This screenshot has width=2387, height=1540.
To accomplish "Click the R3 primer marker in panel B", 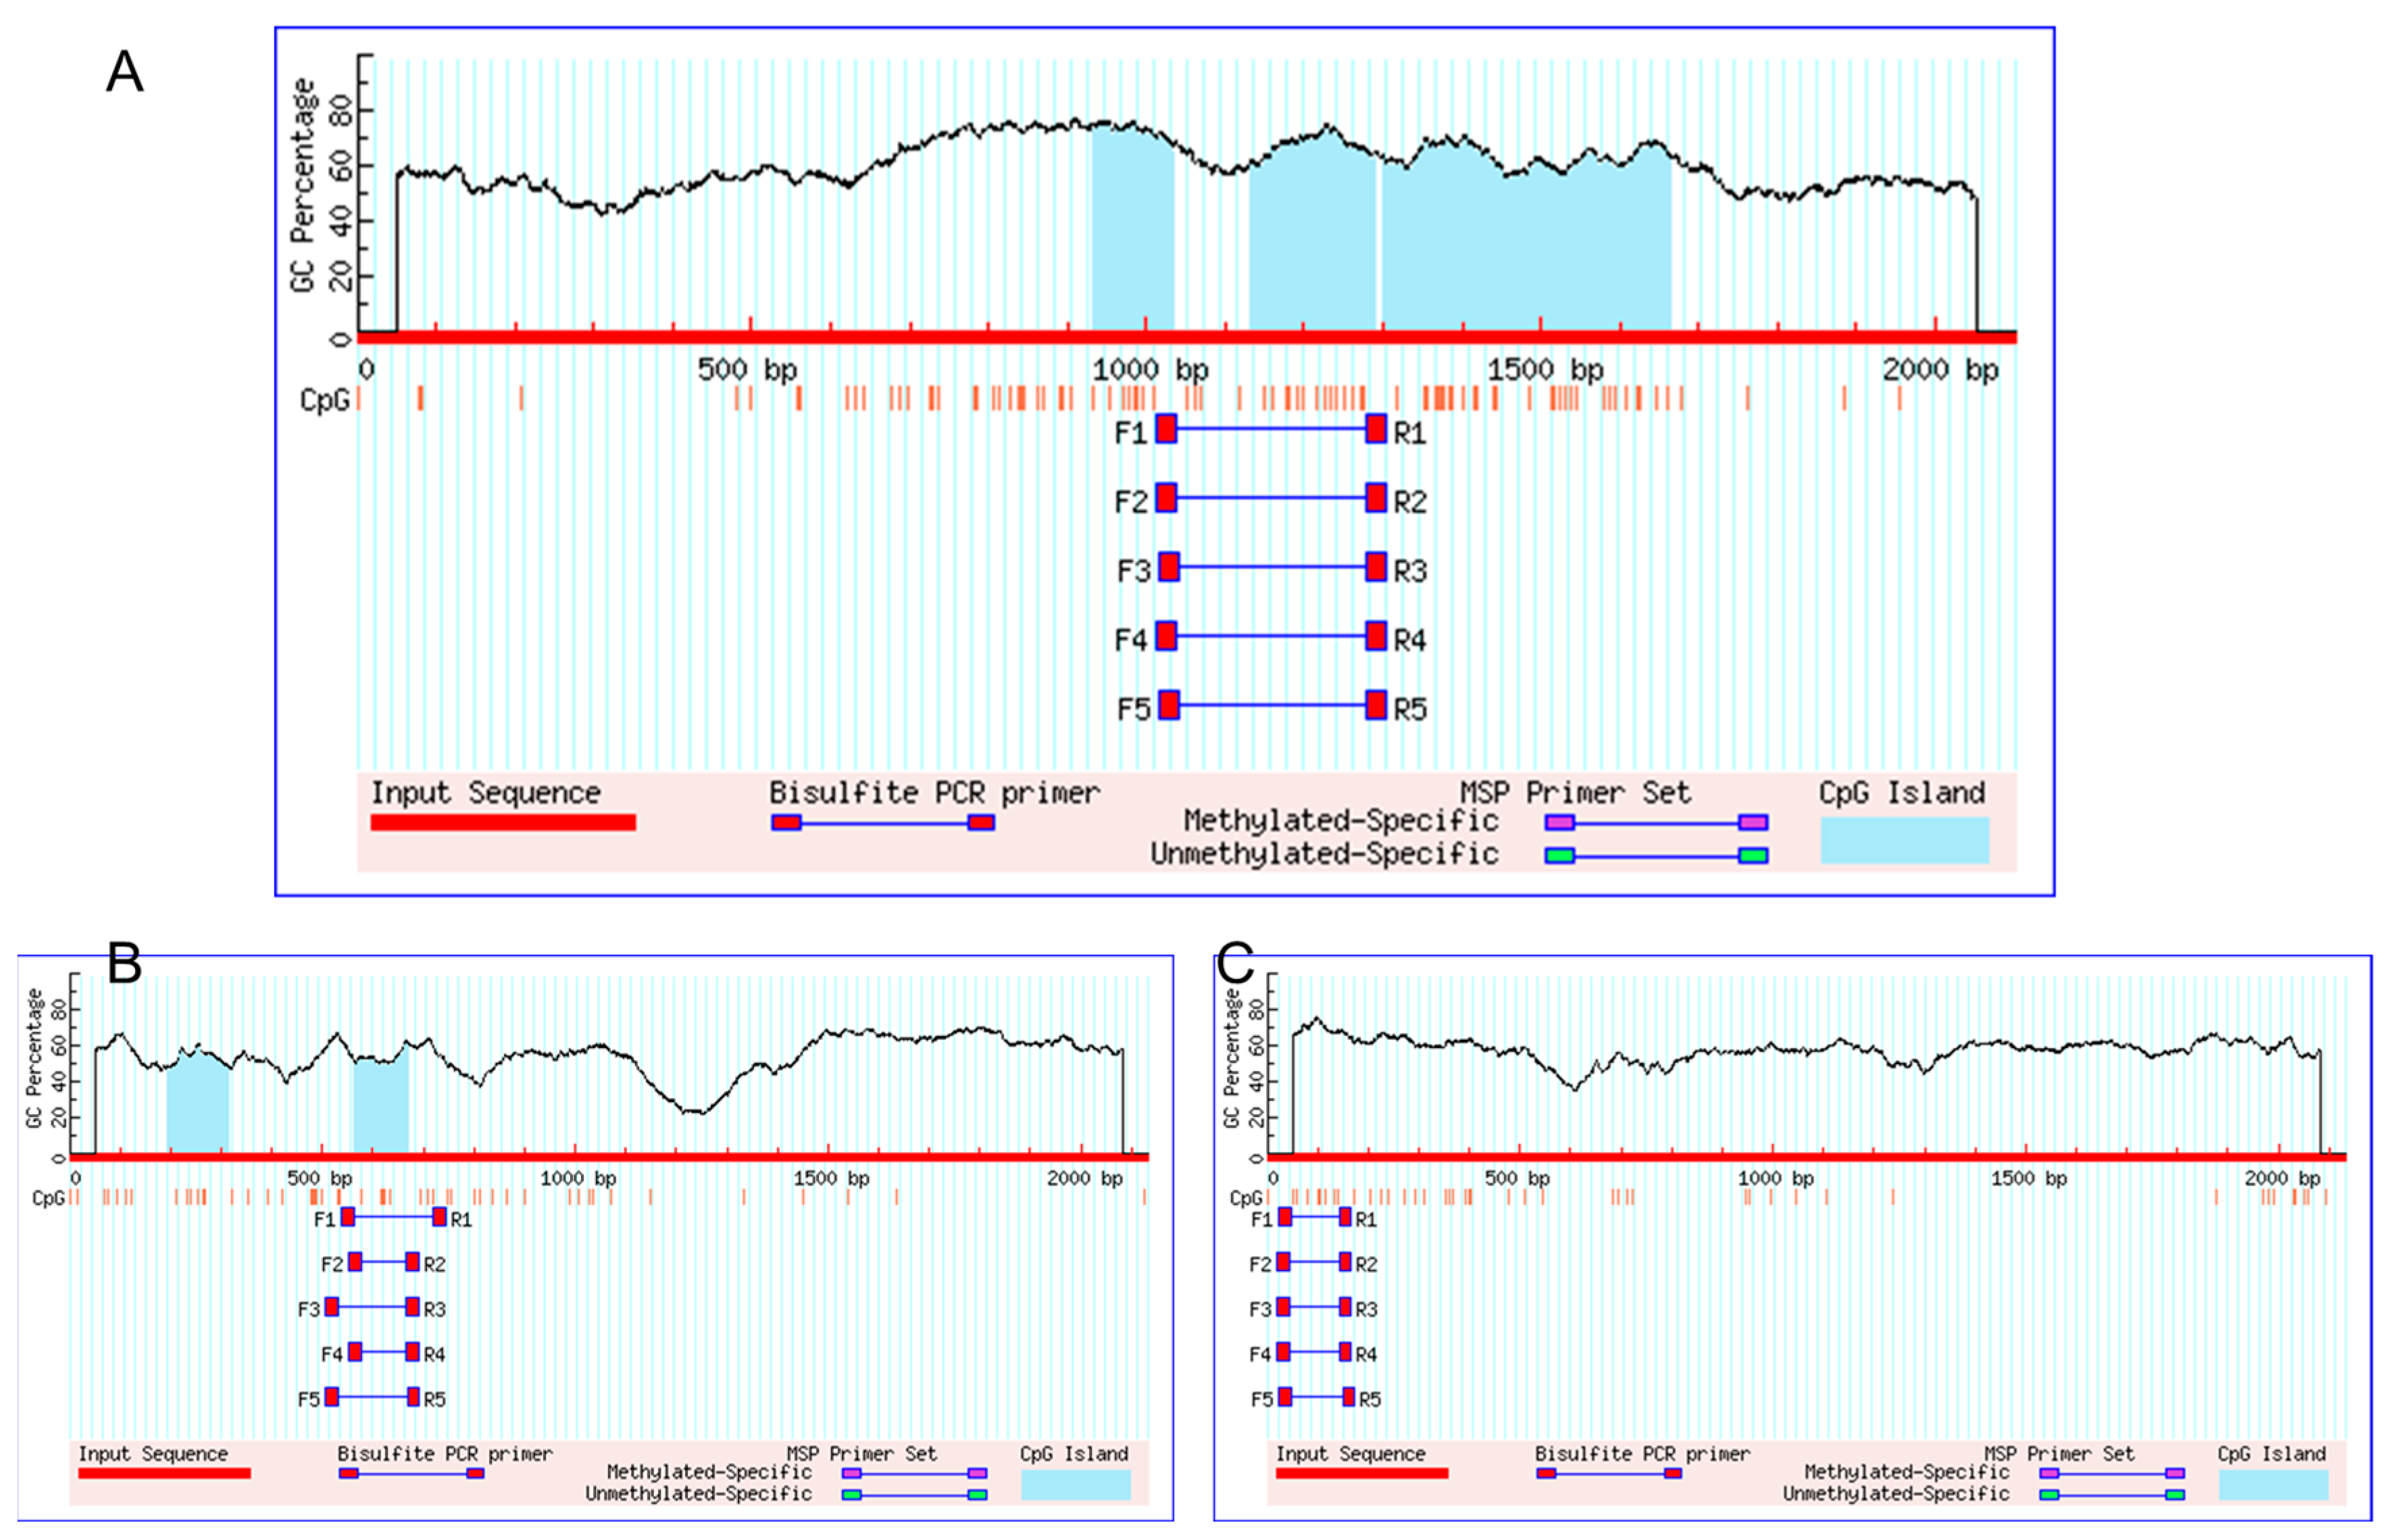I will pos(412,1306).
